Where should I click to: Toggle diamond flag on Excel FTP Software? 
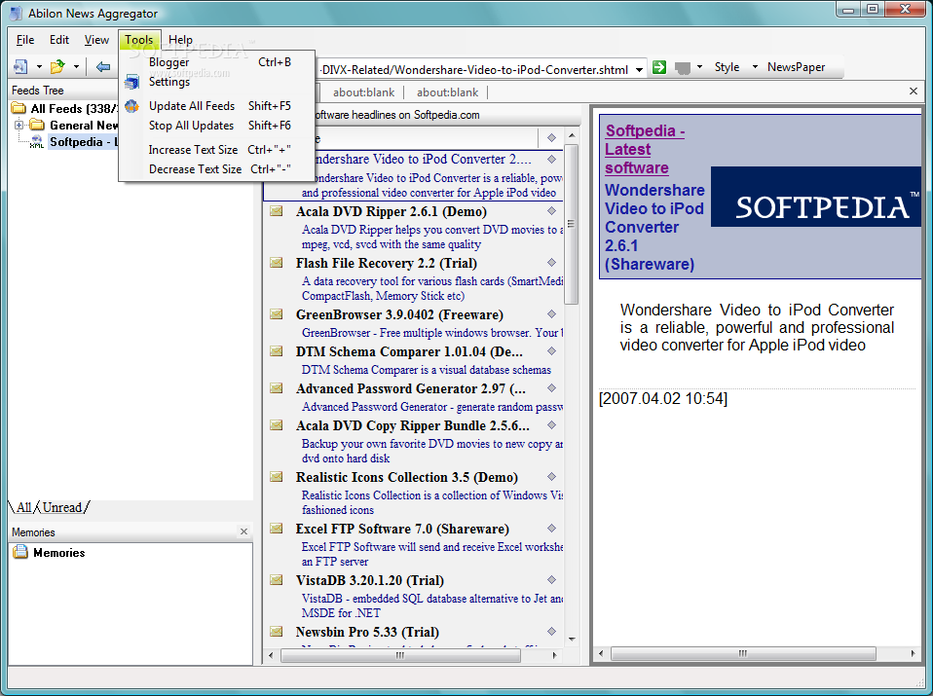(551, 529)
